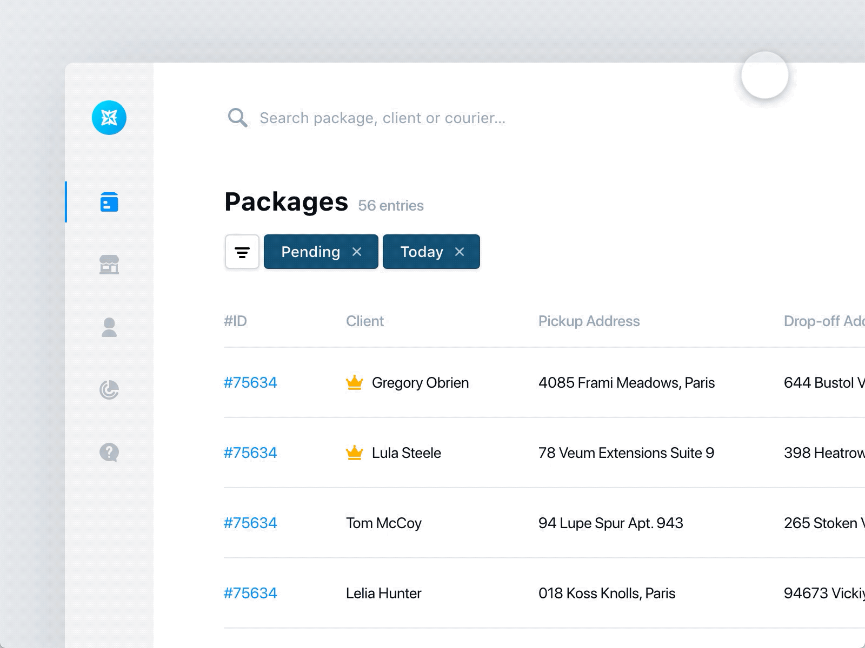Open the help question mark icon

click(109, 452)
